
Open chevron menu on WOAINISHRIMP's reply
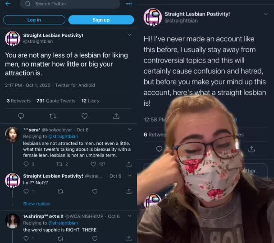click(129, 216)
